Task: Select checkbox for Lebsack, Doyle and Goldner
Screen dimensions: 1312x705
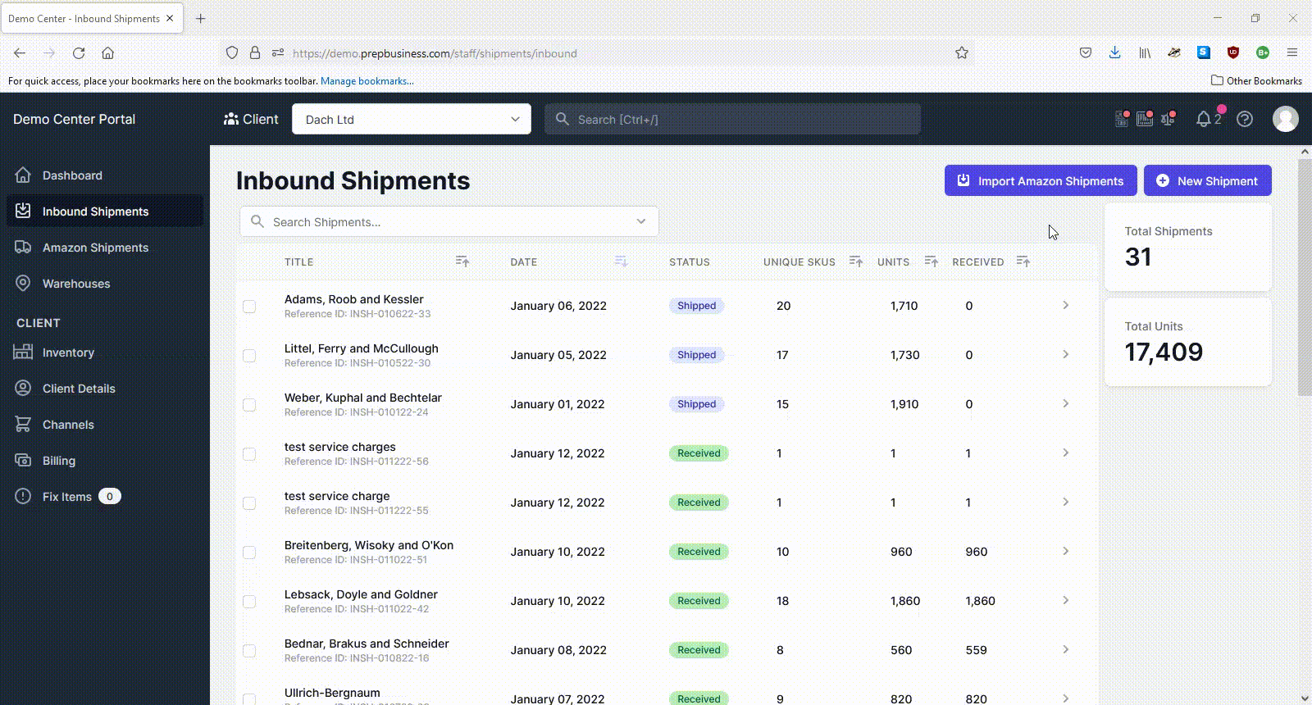Action: click(x=249, y=602)
